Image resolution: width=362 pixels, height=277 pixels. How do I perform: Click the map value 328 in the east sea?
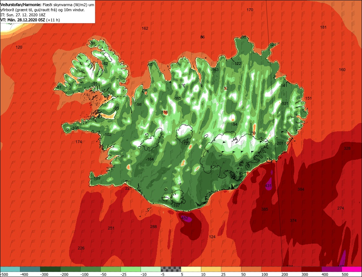click(x=347, y=148)
